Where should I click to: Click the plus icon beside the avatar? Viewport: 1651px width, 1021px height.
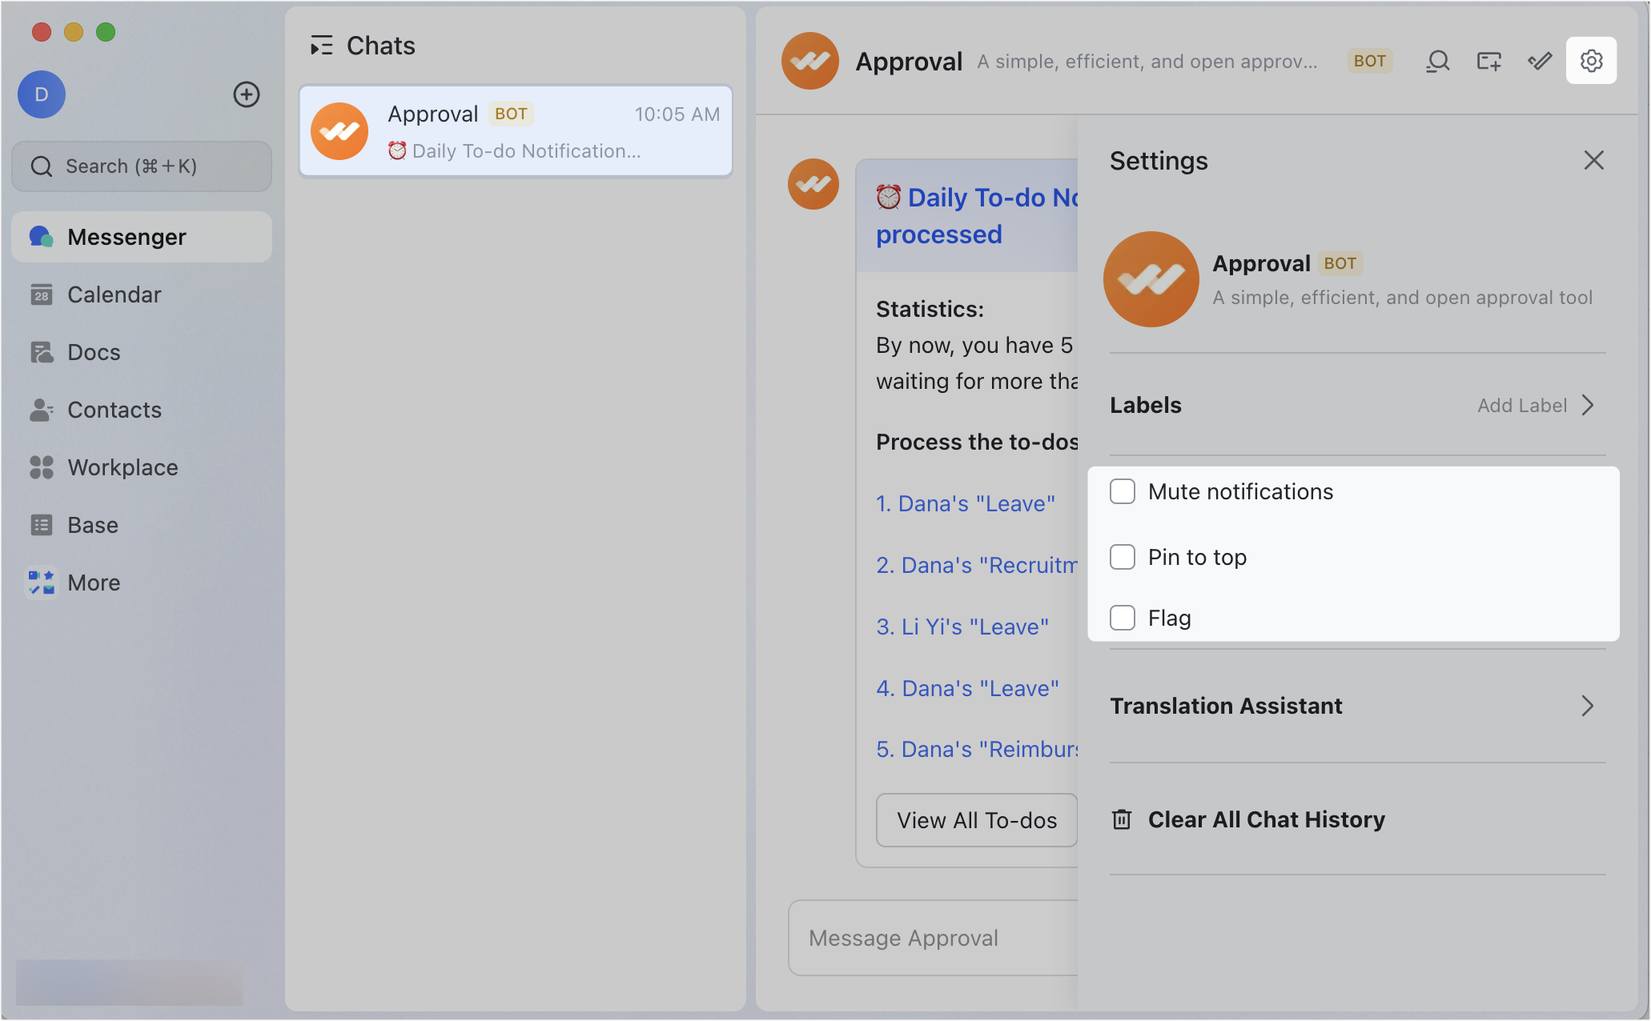point(246,94)
